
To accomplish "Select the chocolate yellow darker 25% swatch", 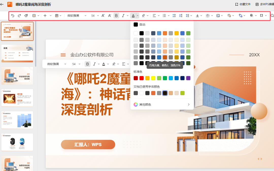I will pyautogui.click(x=165, y=57).
